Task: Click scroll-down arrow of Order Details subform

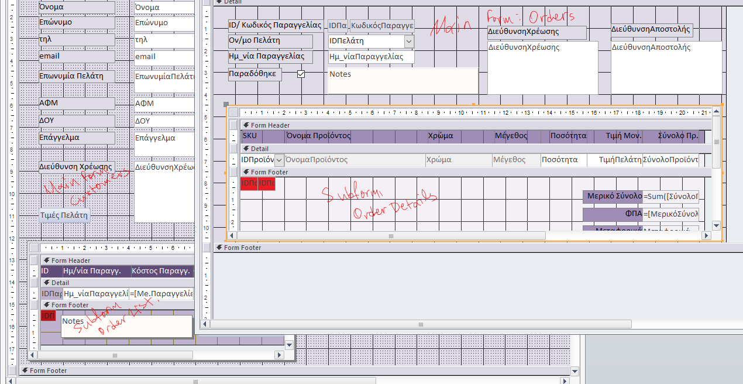Action: pos(717,225)
